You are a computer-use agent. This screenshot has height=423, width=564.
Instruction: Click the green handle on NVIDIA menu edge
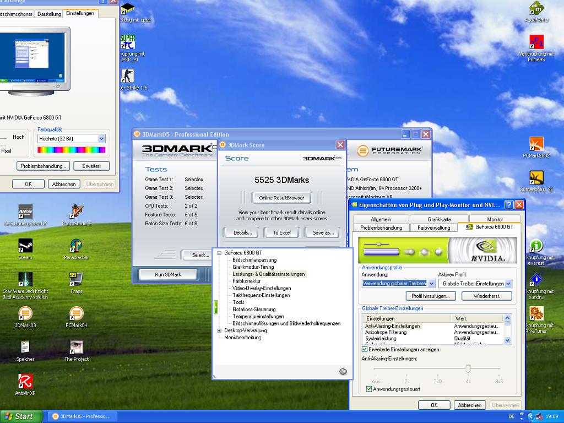point(215,307)
